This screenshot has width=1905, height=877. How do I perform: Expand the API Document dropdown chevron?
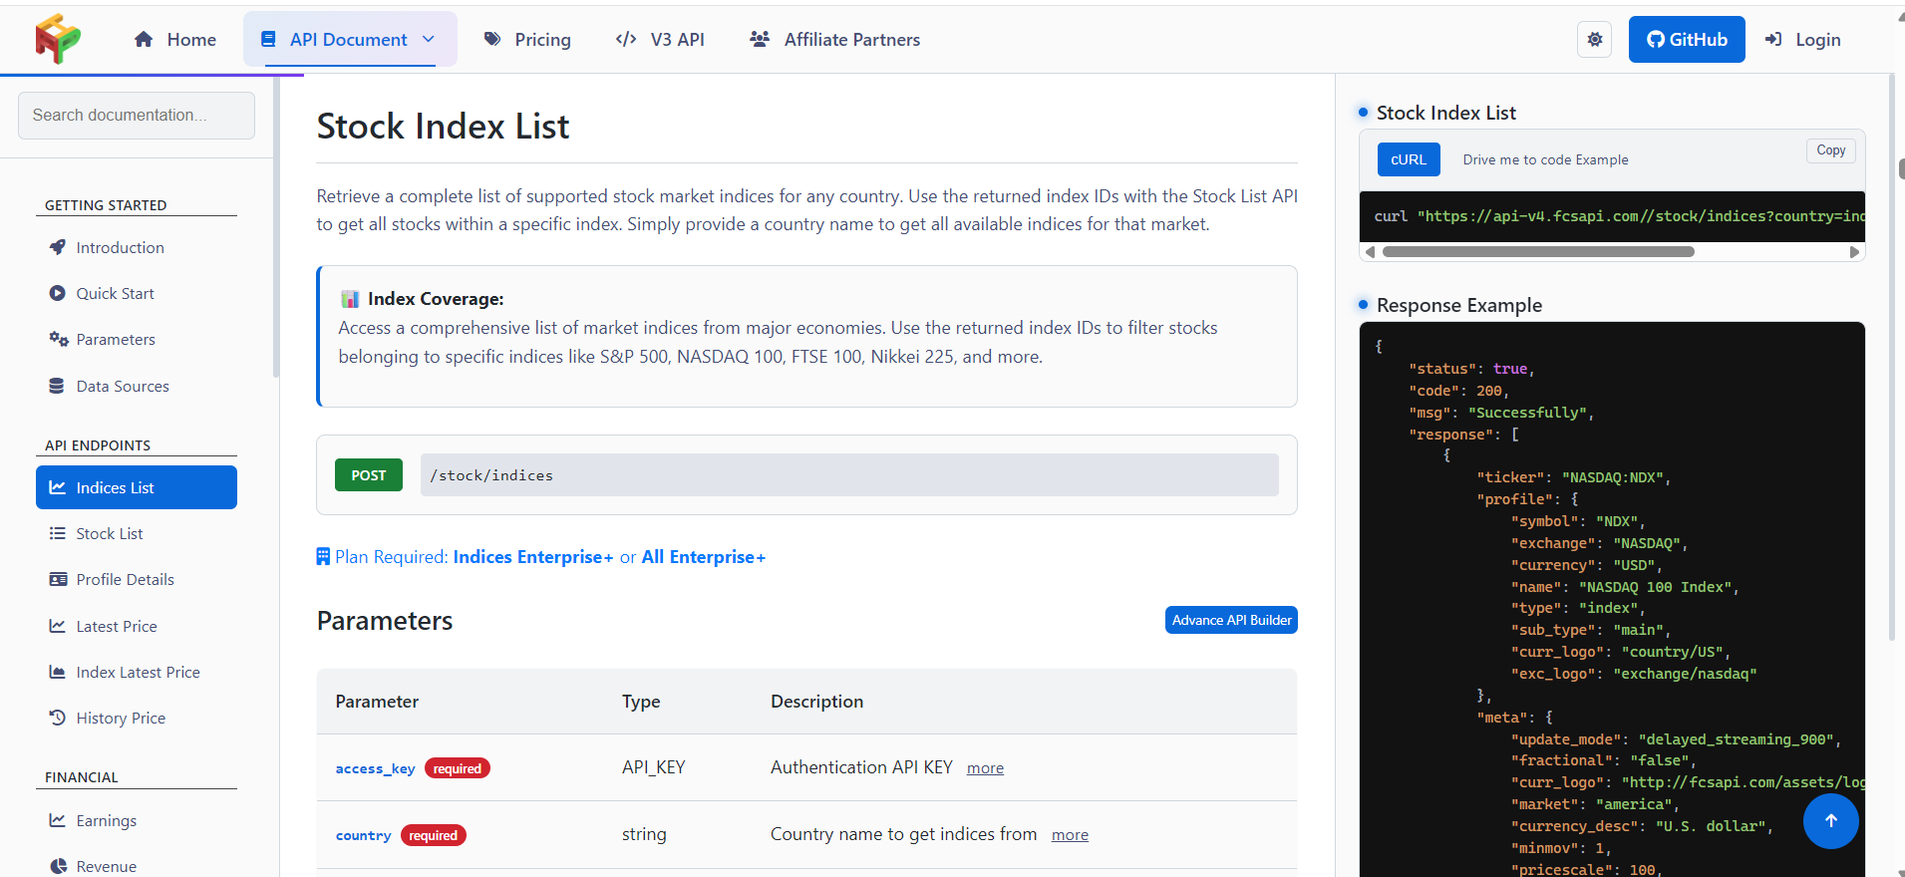point(429,40)
